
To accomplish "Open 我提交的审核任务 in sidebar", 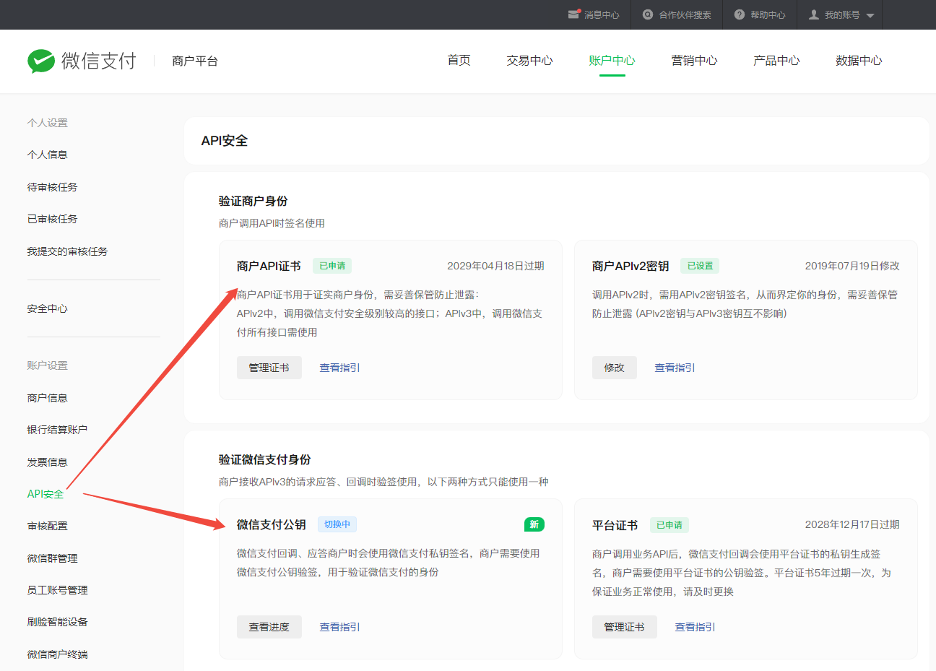I will [x=68, y=251].
